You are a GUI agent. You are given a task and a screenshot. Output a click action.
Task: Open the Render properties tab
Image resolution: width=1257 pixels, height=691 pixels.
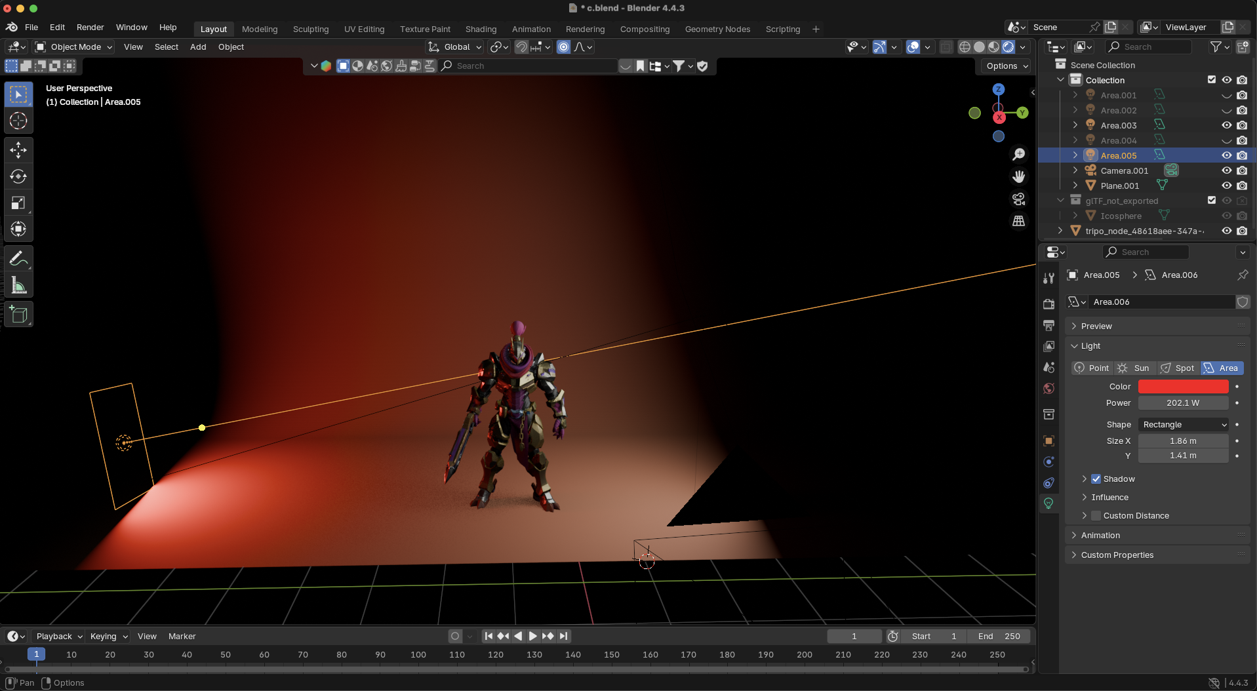click(1048, 304)
